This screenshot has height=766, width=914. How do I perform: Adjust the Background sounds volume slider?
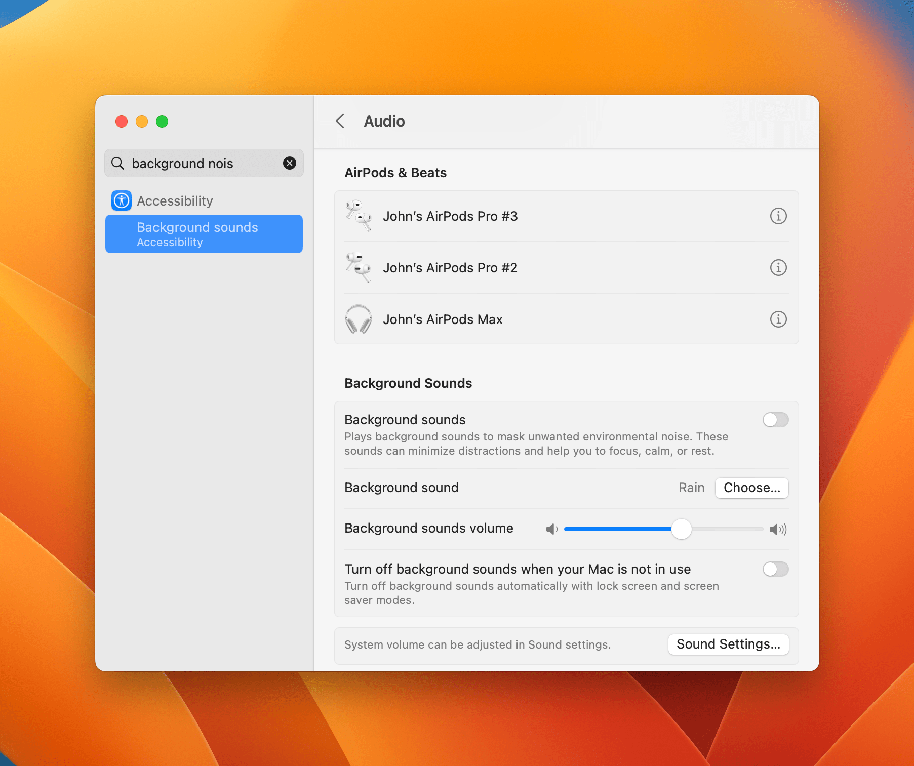click(682, 529)
